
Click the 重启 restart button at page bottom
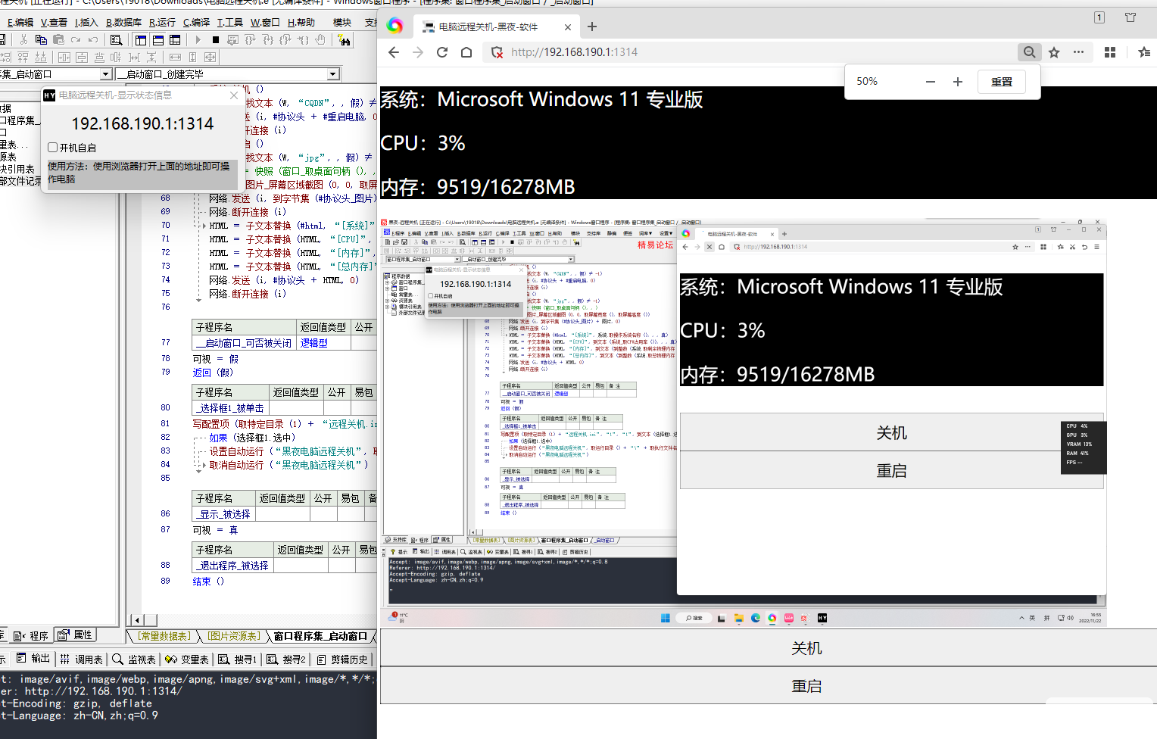coord(768,686)
